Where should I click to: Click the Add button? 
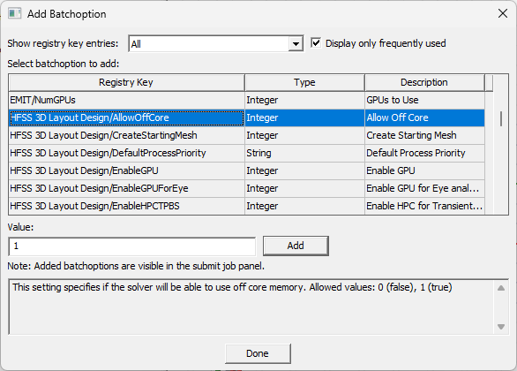pyautogui.click(x=296, y=246)
